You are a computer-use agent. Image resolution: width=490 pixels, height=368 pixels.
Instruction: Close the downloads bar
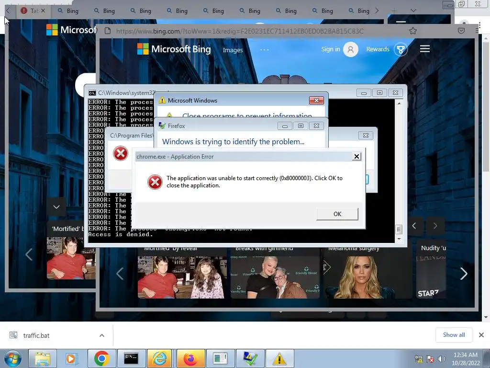481,335
